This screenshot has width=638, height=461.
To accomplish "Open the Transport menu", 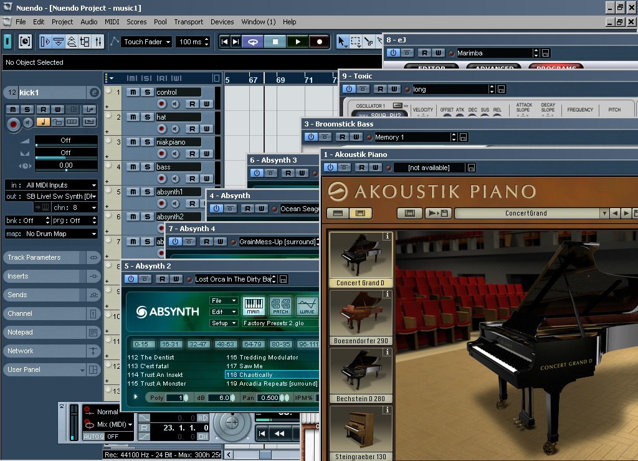I will [188, 22].
